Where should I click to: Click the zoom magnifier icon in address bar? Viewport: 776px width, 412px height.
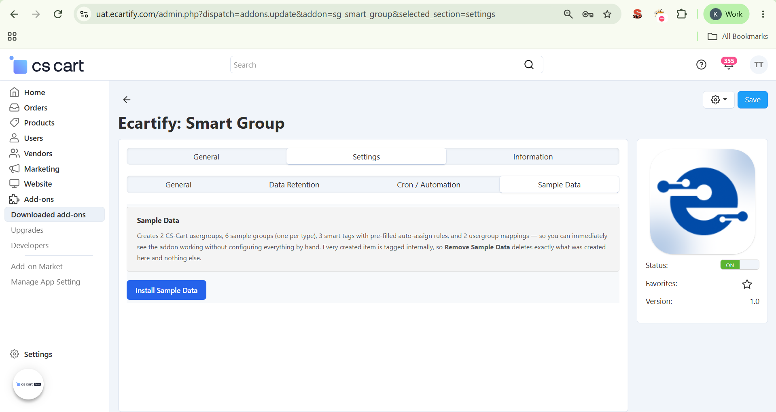(568, 14)
